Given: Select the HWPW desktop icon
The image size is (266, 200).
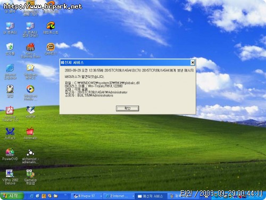Looking at the screenshot, I should point(30,112).
